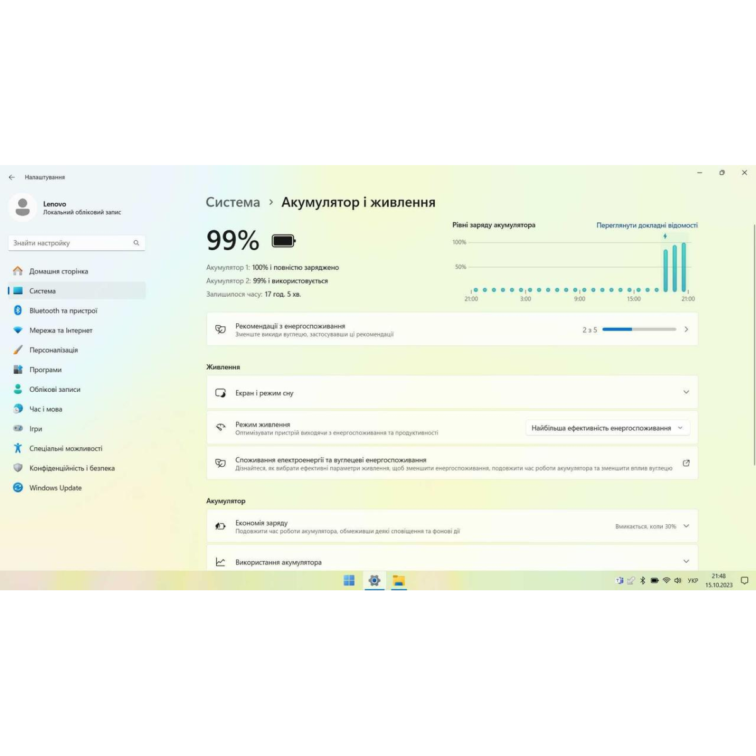Open external link icon for energy consumption info
The image size is (756, 756).
686,463
